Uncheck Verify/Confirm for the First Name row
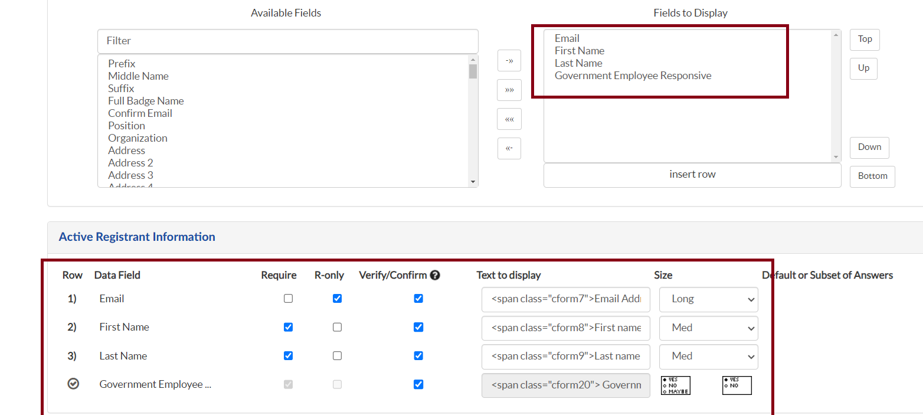This screenshot has width=923, height=415. click(418, 327)
